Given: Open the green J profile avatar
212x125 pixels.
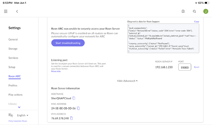Looking at the screenshot, I should tap(206, 11).
